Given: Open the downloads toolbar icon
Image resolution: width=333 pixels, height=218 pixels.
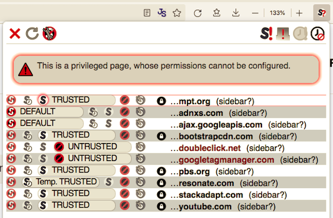Looking at the screenshot, I should tap(236, 13).
